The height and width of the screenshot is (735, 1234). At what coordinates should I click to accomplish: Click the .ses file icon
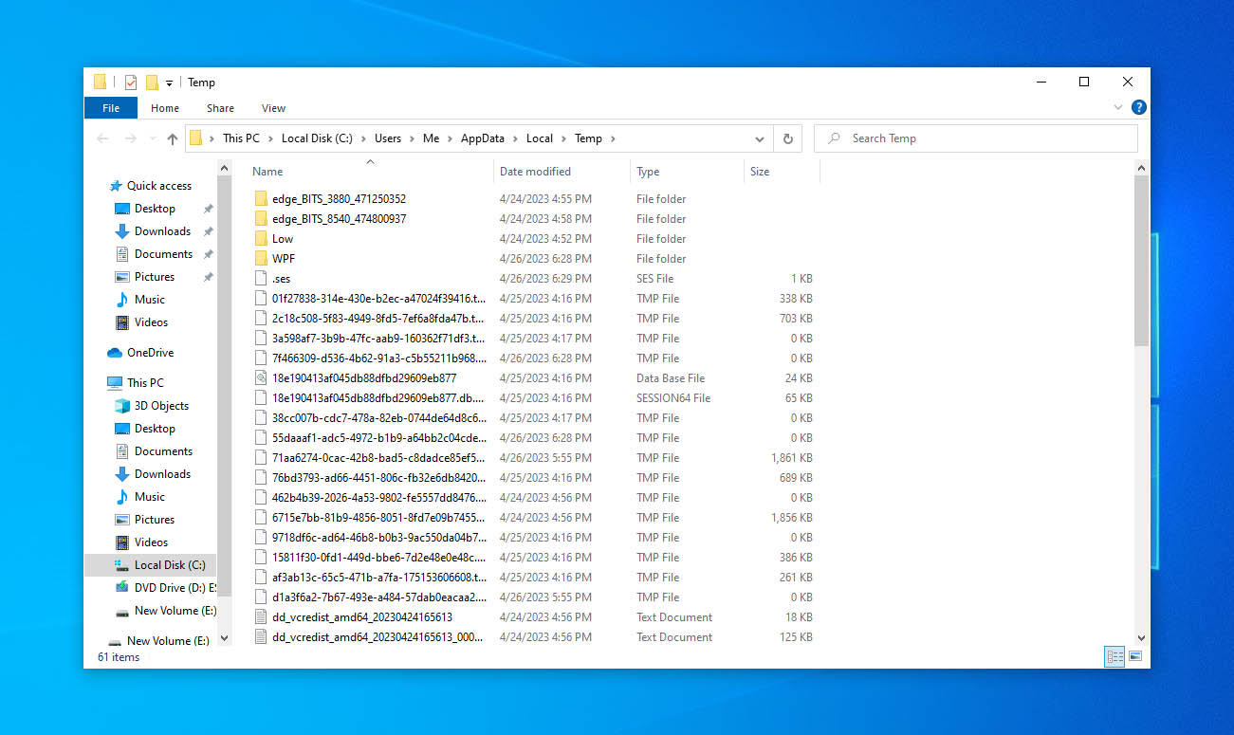pos(262,279)
